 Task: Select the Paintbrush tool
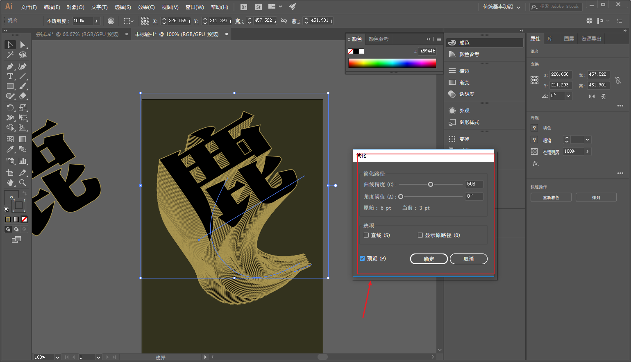click(23, 86)
